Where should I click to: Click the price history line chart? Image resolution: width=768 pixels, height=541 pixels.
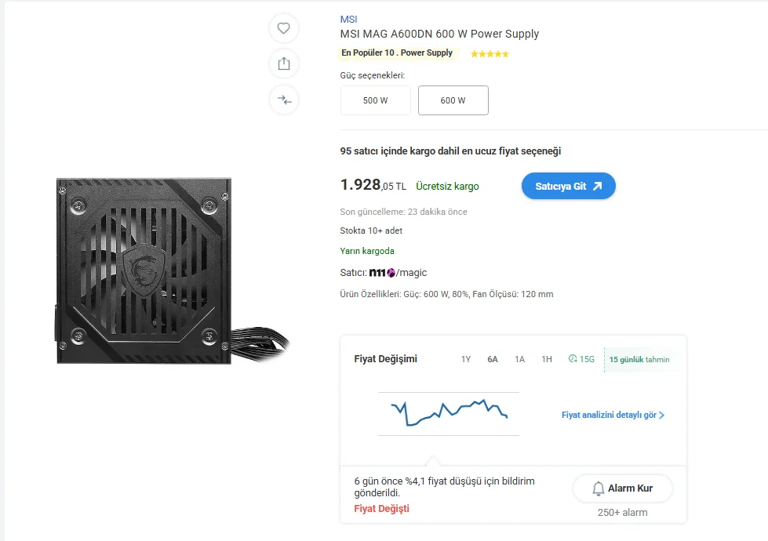coord(449,412)
